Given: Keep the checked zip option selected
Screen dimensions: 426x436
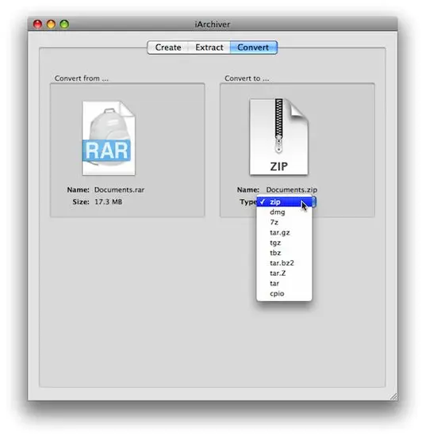Looking at the screenshot, I should pyautogui.click(x=284, y=202).
